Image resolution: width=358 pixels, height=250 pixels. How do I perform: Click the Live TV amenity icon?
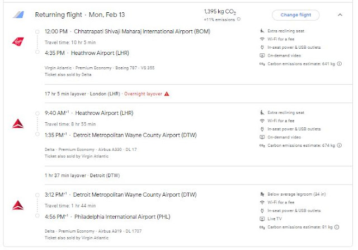click(262, 218)
